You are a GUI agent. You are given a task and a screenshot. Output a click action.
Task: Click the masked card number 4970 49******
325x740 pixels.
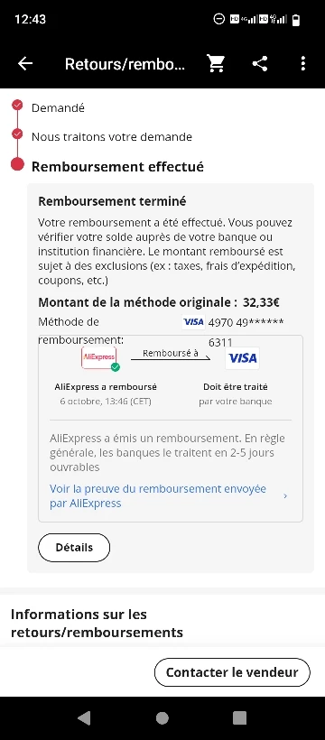246,322
